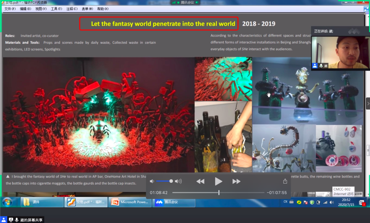
Task: Click the PDF vertical scrollbar thumb
Action: [x=368, y=150]
